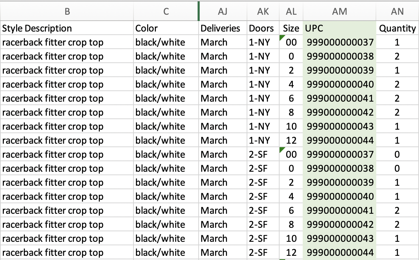Click Size "00" cell in the 2-SF row
419x260 pixels.
pyautogui.click(x=291, y=154)
